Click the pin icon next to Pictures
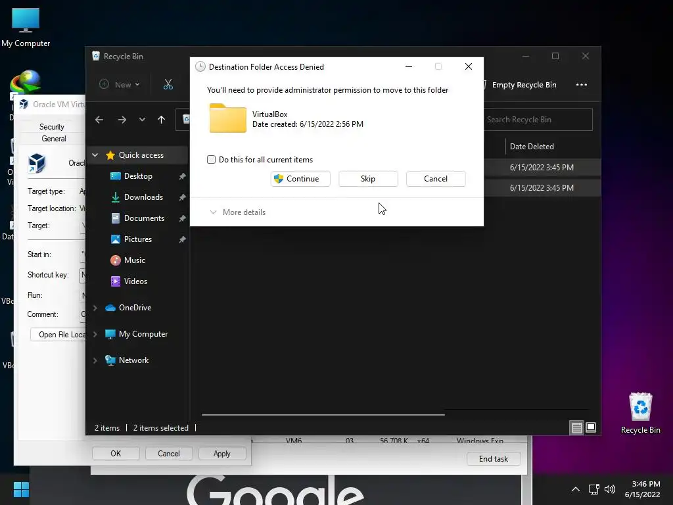Screen dimensions: 673x505 click(182, 239)
